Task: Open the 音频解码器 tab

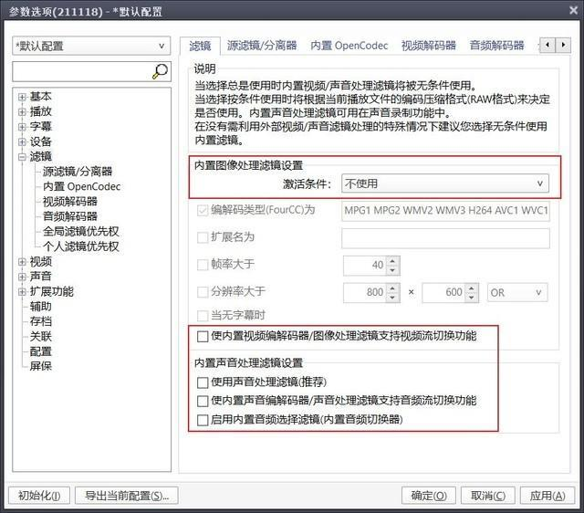Action: pos(496,46)
